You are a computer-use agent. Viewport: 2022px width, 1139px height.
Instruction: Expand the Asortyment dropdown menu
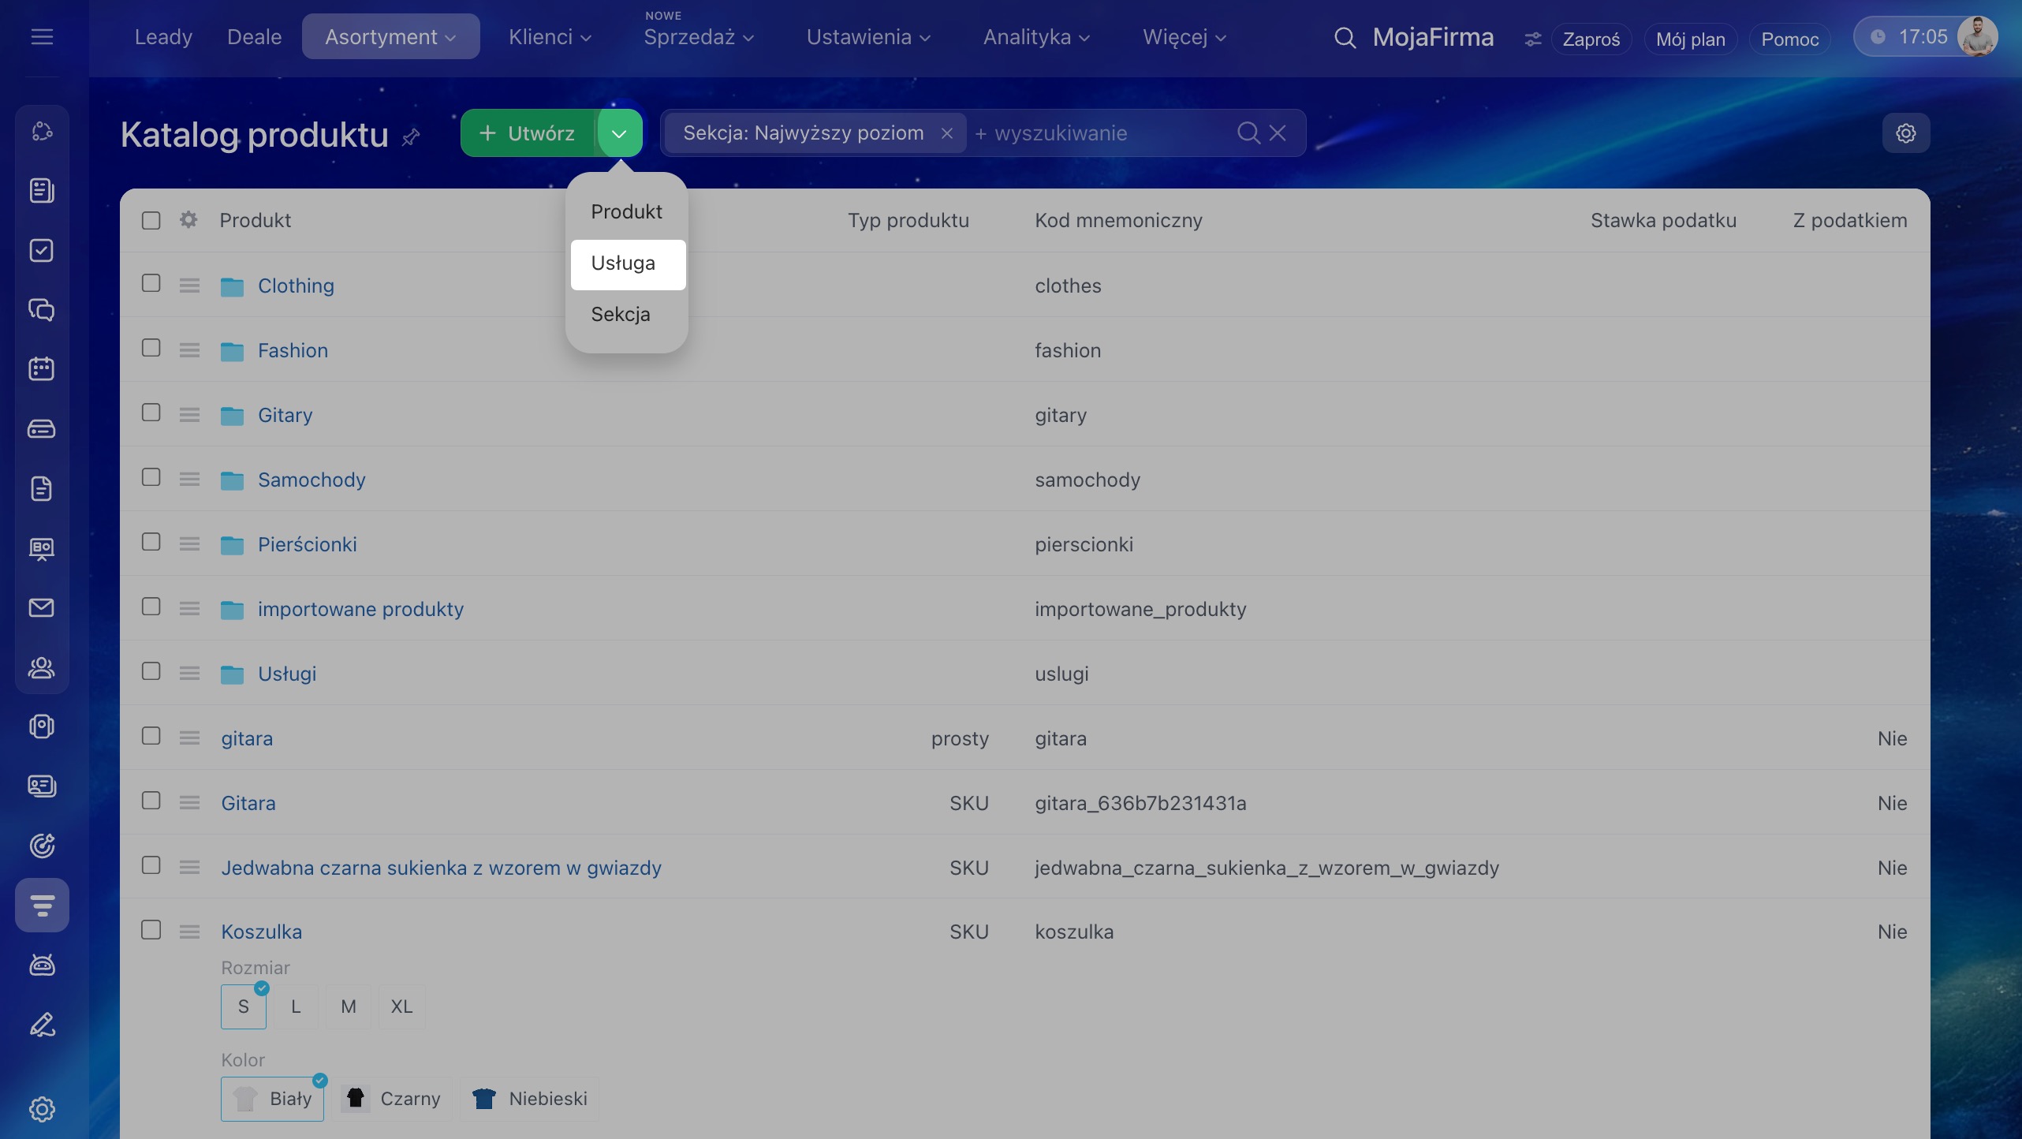pyautogui.click(x=390, y=37)
